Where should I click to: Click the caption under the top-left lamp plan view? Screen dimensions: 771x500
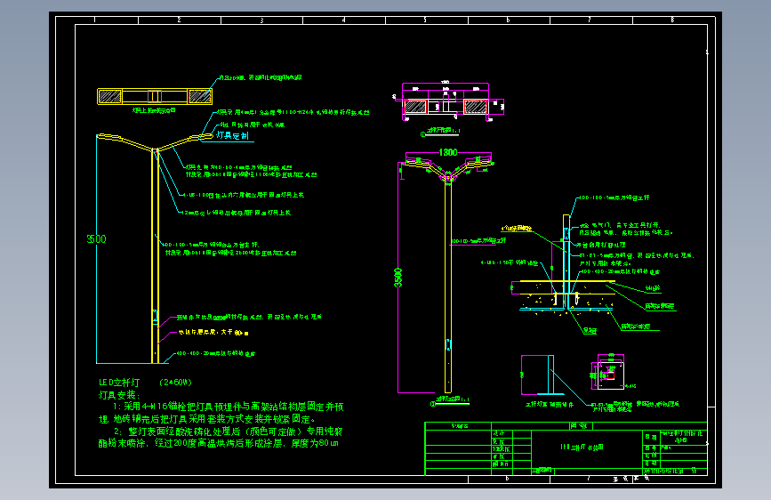pos(154,110)
